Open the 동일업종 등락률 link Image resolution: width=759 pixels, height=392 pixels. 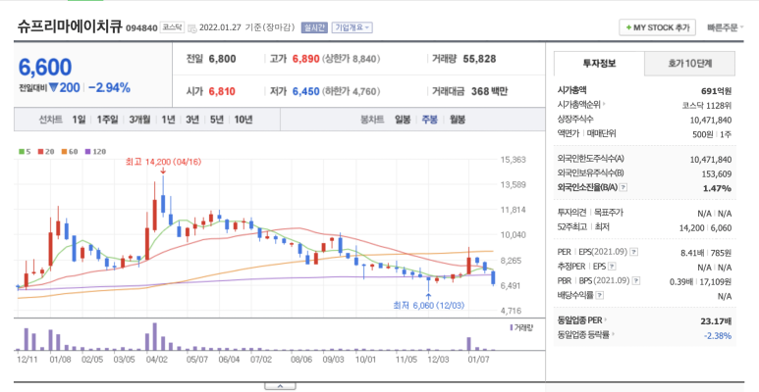pyautogui.click(x=586, y=334)
